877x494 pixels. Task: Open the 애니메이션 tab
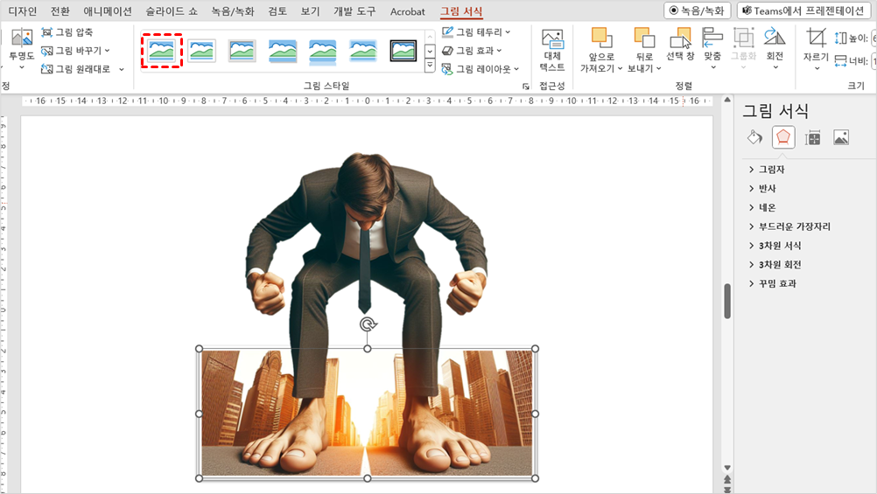tap(108, 11)
